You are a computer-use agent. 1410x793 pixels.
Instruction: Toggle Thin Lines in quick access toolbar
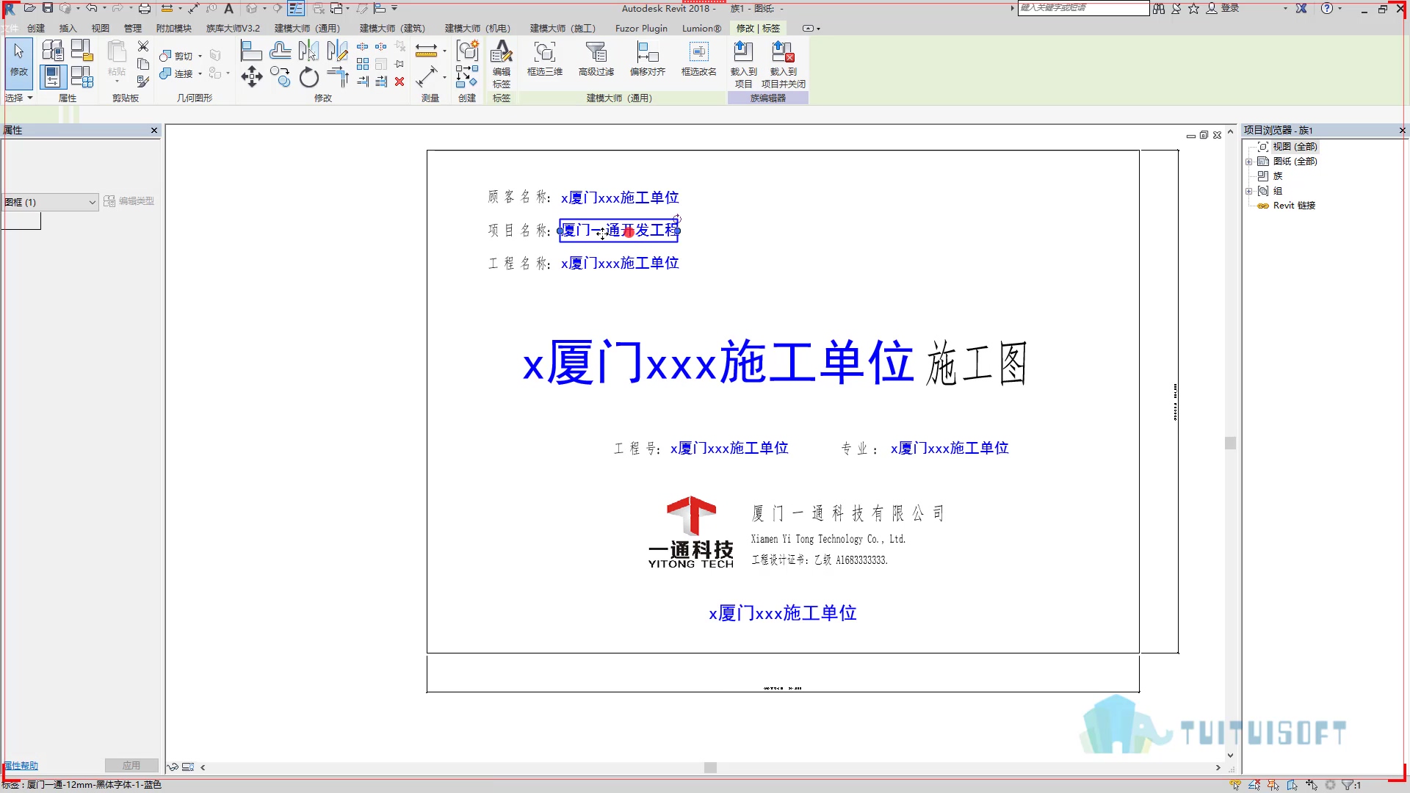pos(296,8)
